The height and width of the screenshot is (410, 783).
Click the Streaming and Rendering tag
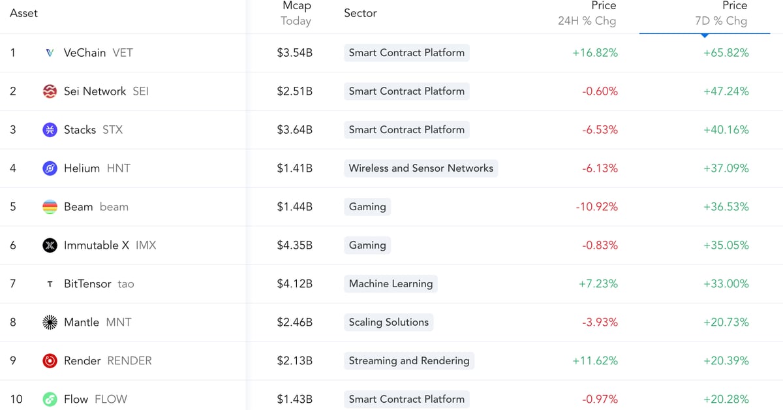tap(408, 361)
